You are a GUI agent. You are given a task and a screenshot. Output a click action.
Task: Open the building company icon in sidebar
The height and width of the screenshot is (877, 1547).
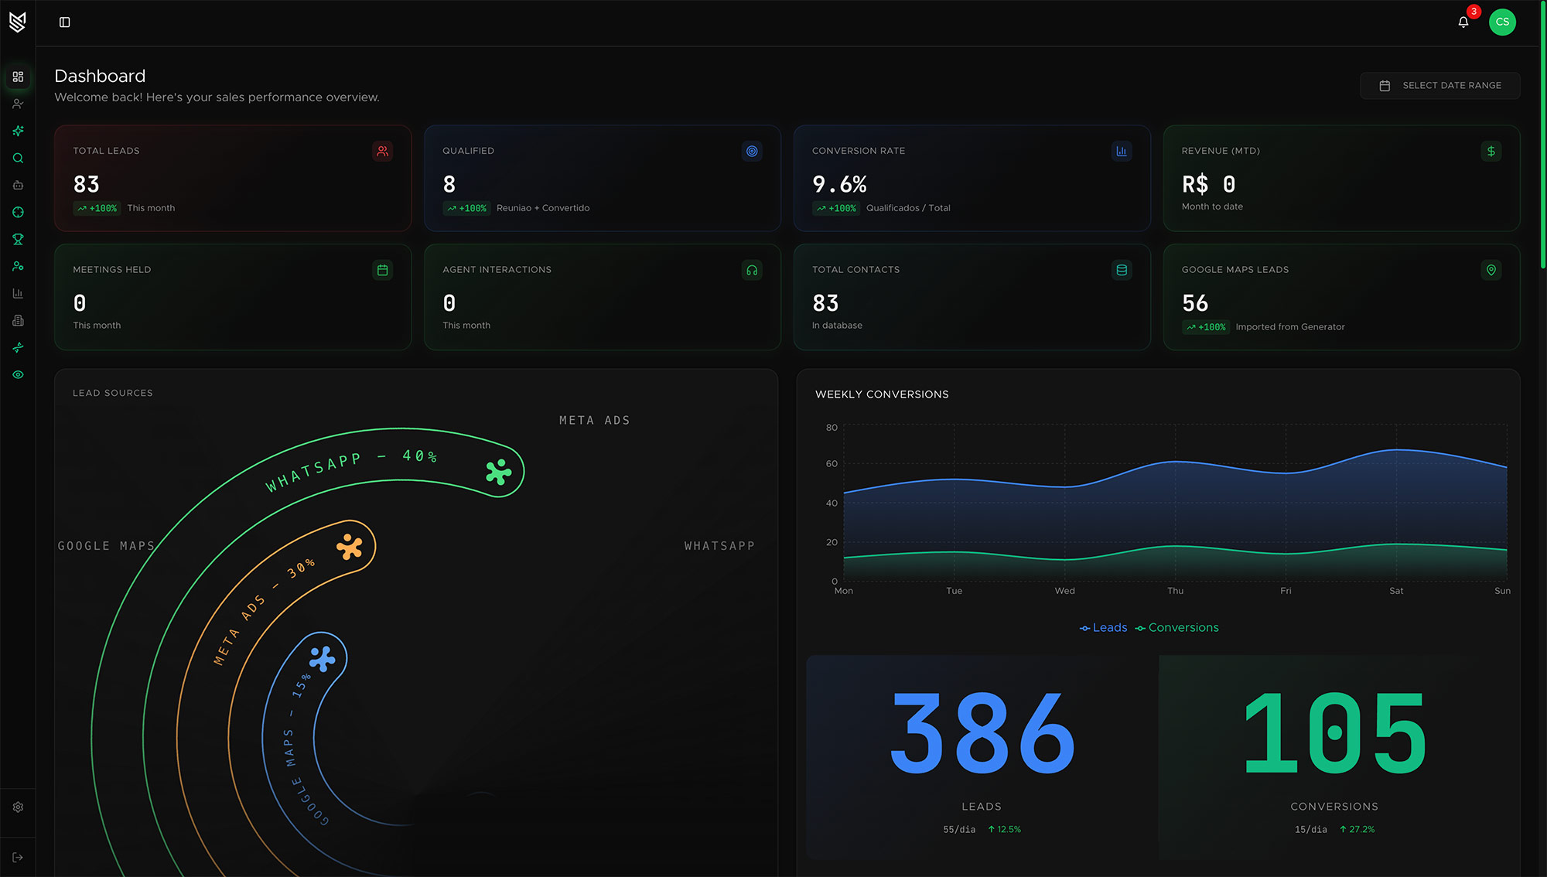[18, 320]
